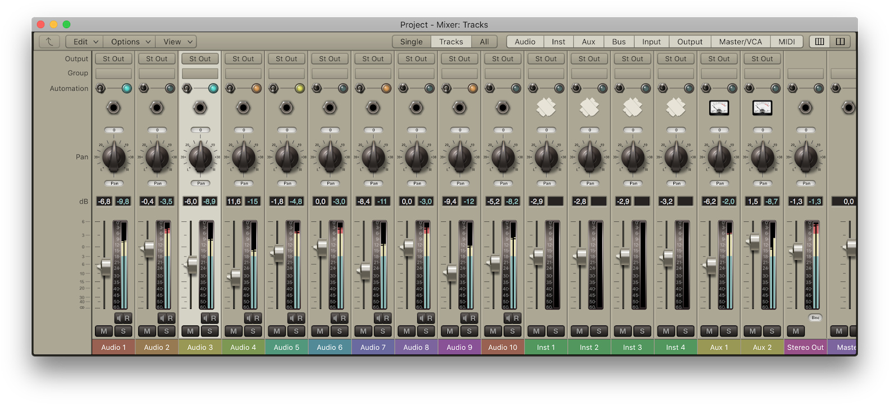Click the input monitoring speaker icon on Audio 4

(248, 318)
